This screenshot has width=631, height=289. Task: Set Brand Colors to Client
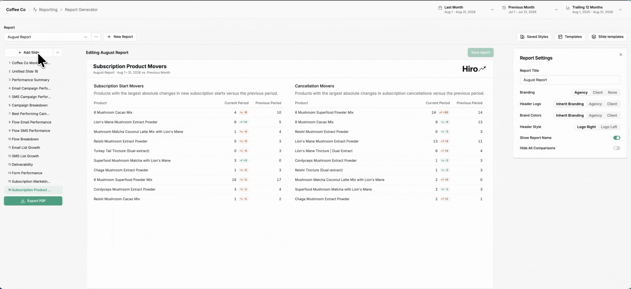coord(612,116)
